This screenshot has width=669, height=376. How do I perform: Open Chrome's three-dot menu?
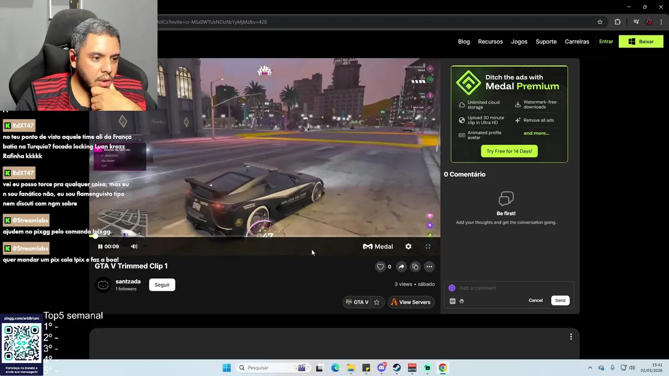coord(662,22)
